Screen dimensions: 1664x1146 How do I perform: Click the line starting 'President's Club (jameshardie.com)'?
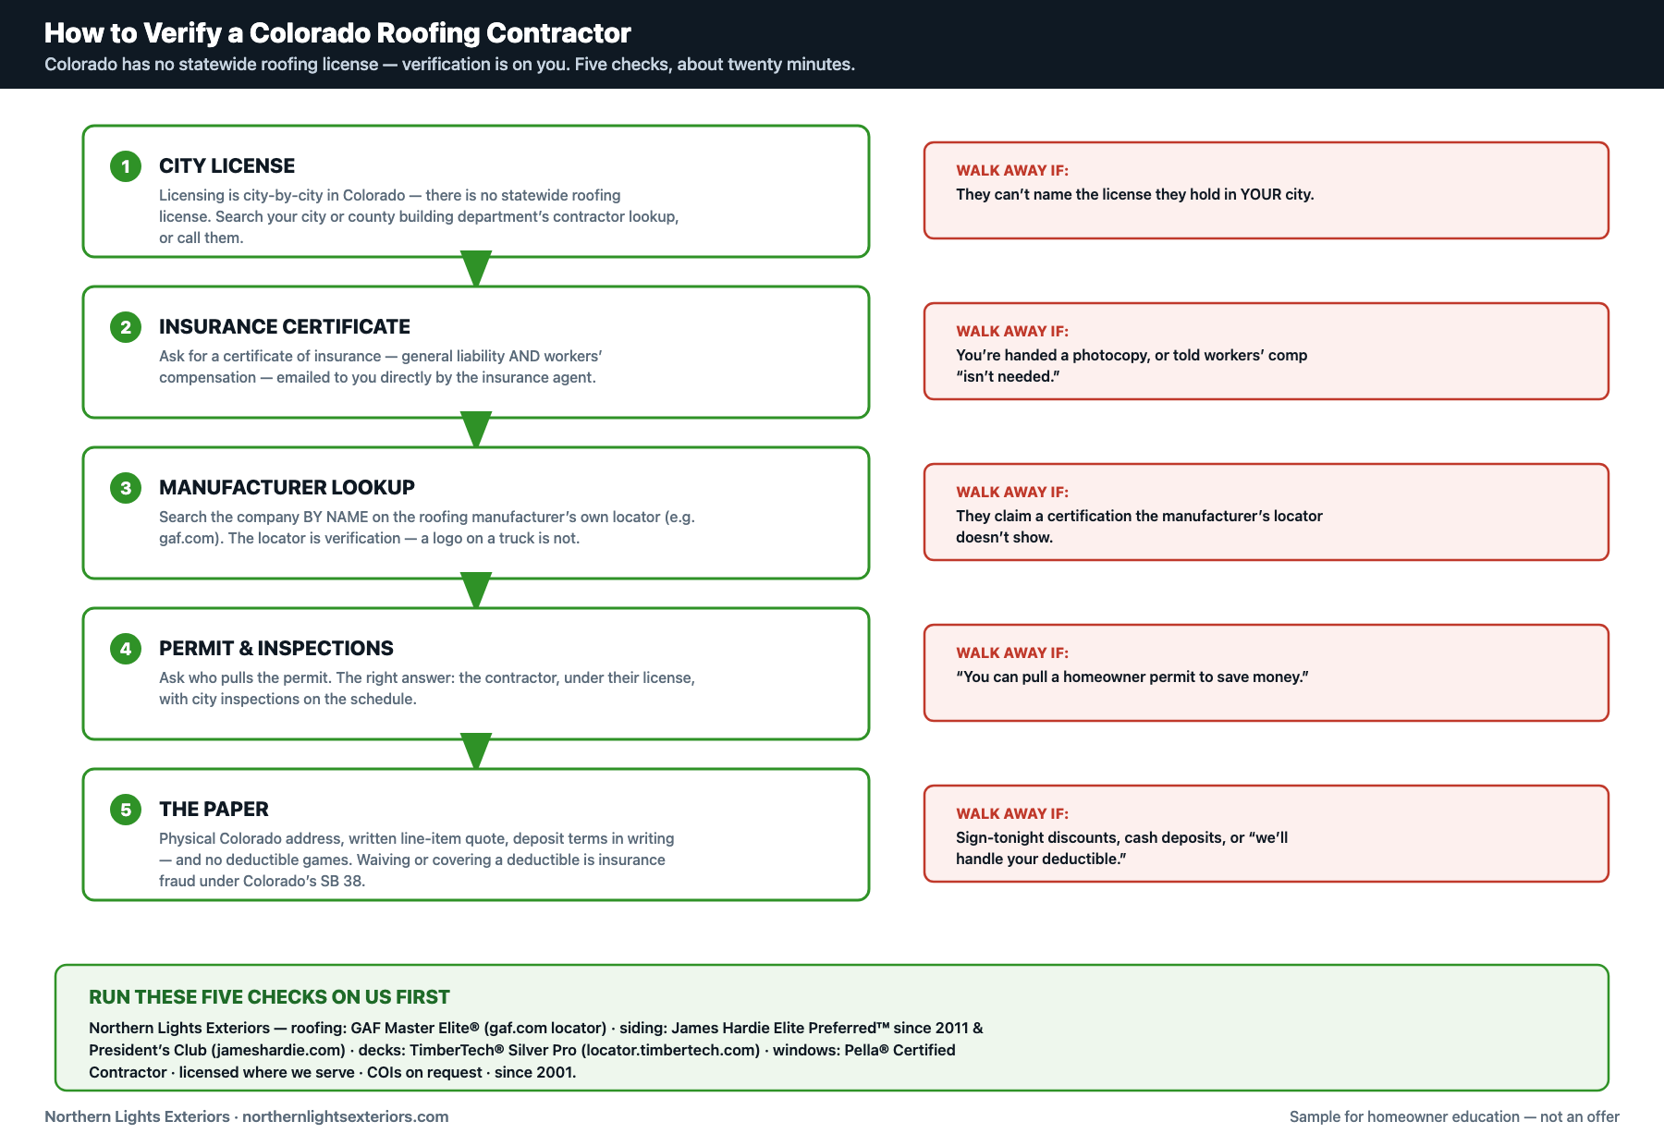coord(522,1051)
